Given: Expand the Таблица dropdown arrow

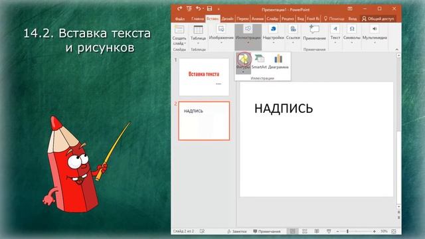Looking at the screenshot, I should (x=198, y=43).
